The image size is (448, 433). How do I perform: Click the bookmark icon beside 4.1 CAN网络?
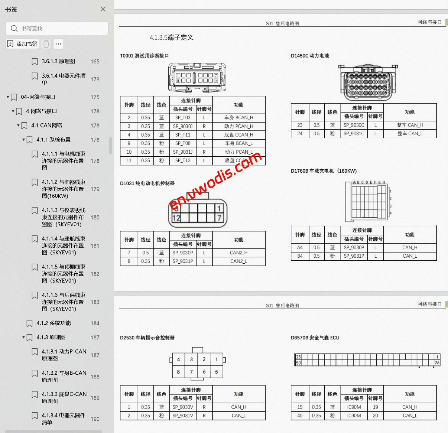pyautogui.click(x=24, y=126)
